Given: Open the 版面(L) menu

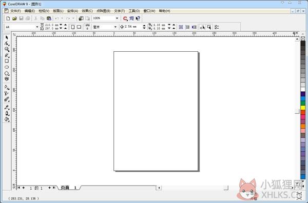Looking at the screenshot, I should click(58, 11).
